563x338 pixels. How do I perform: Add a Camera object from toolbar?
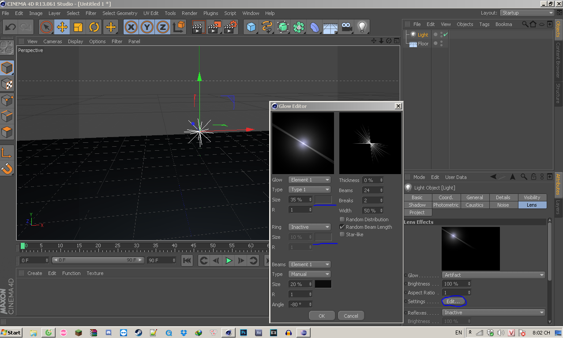[347, 27]
